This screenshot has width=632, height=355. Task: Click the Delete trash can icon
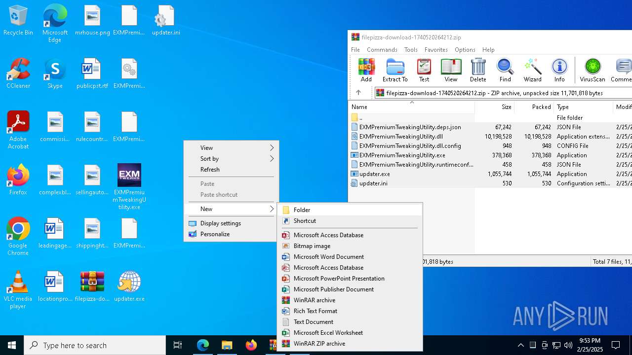(478, 70)
